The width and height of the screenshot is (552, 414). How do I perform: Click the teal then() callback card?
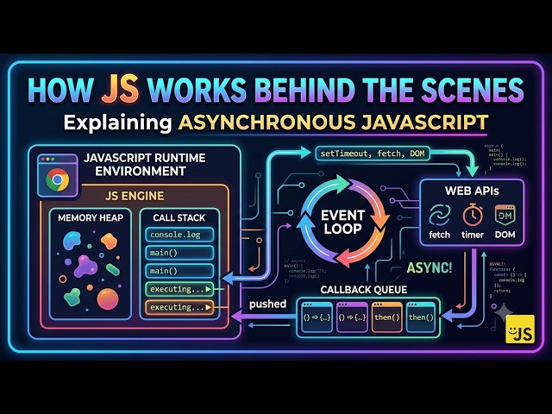pyautogui.click(x=421, y=317)
